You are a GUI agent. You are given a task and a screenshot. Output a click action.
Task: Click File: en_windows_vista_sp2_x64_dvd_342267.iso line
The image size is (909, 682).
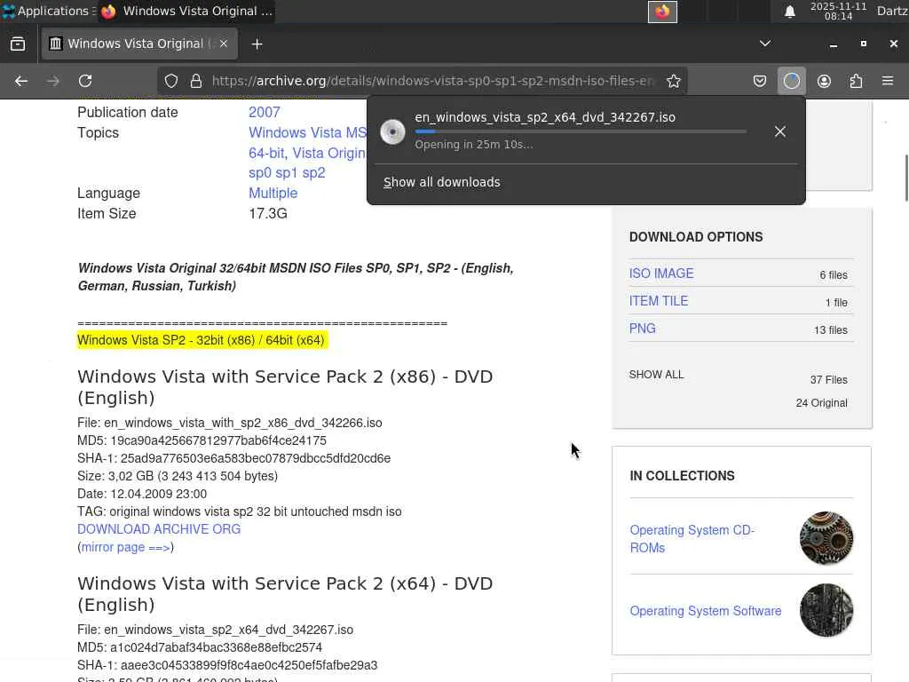[215, 630]
